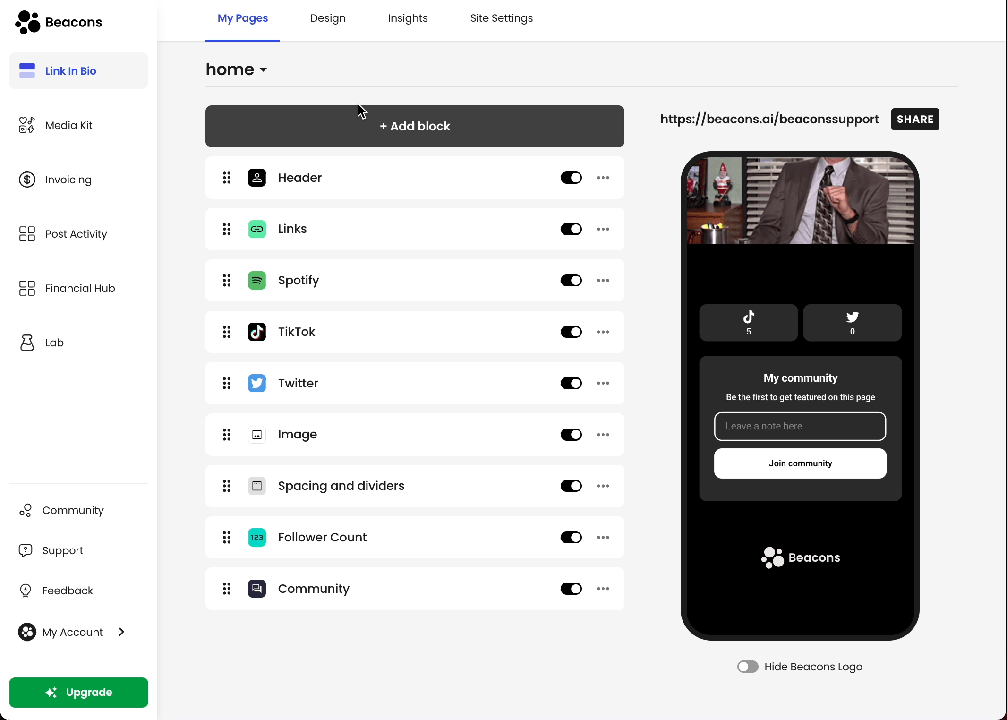The height and width of the screenshot is (720, 1007).
Task: Toggle Spacing and dividers block switch
Action: (571, 486)
